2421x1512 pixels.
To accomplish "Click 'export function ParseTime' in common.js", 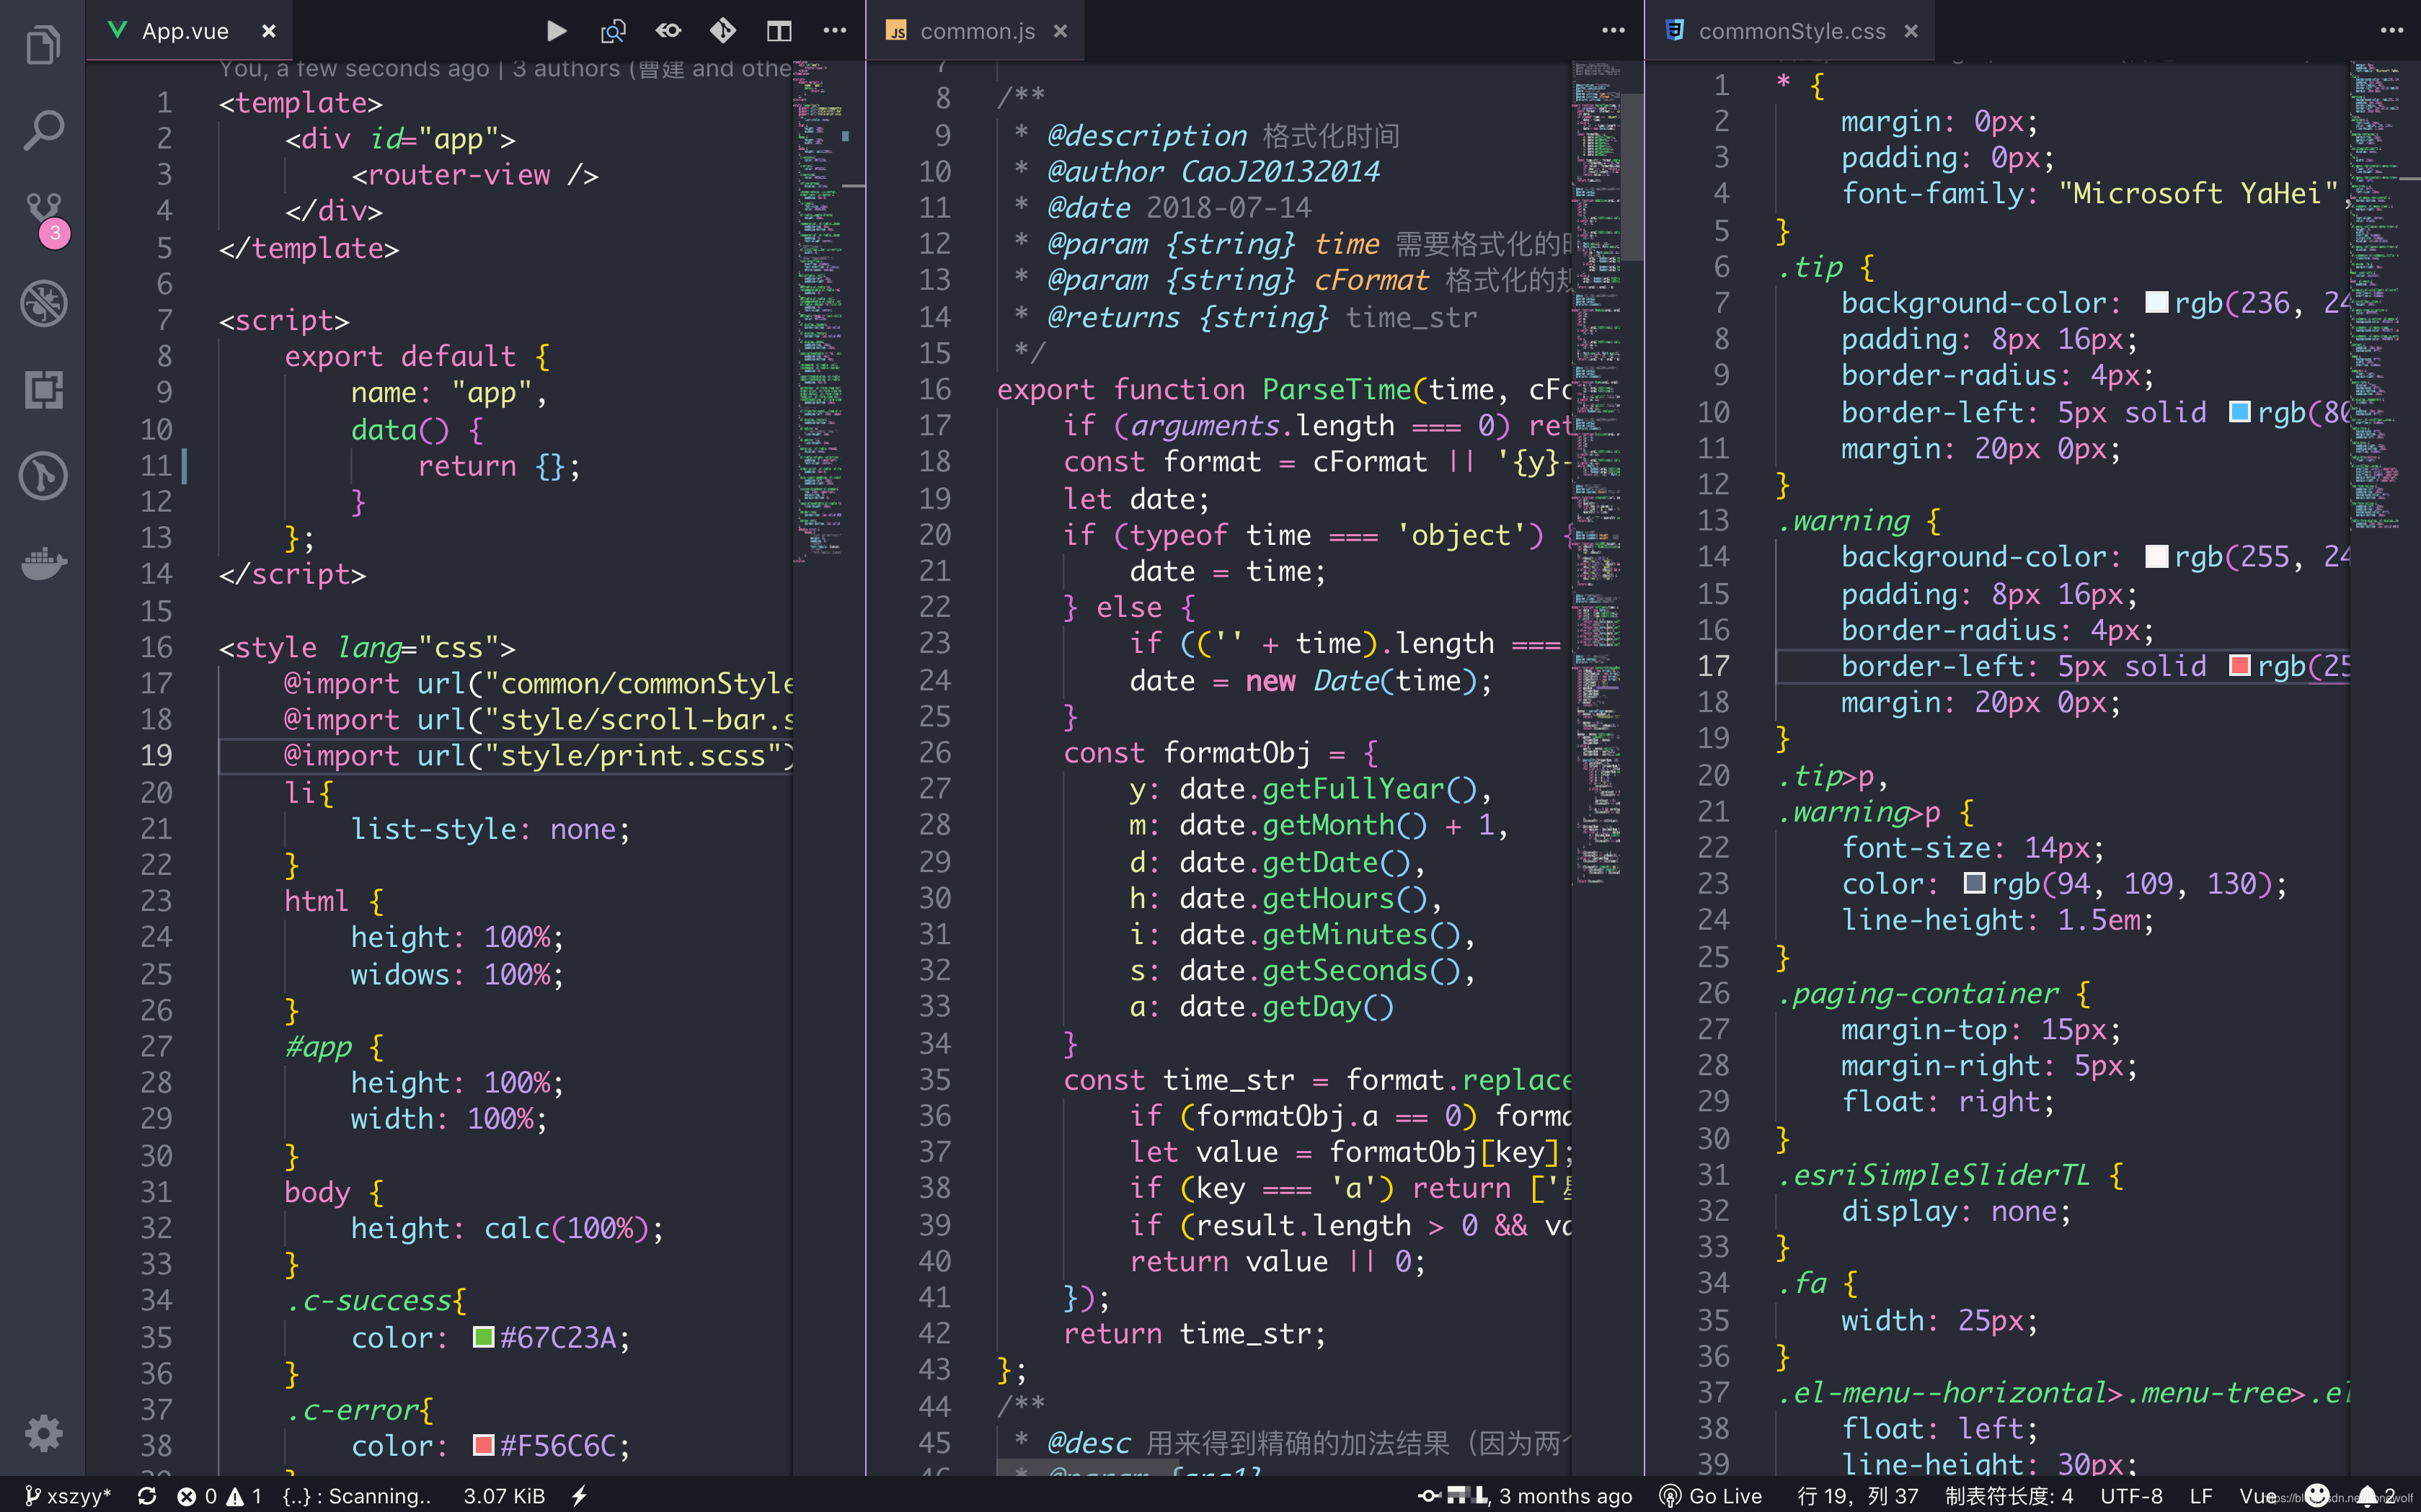I will click(1203, 389).
